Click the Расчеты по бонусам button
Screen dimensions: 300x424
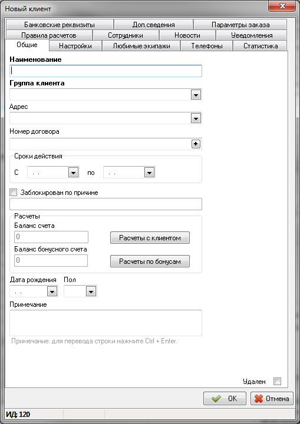tap(150, 261)
